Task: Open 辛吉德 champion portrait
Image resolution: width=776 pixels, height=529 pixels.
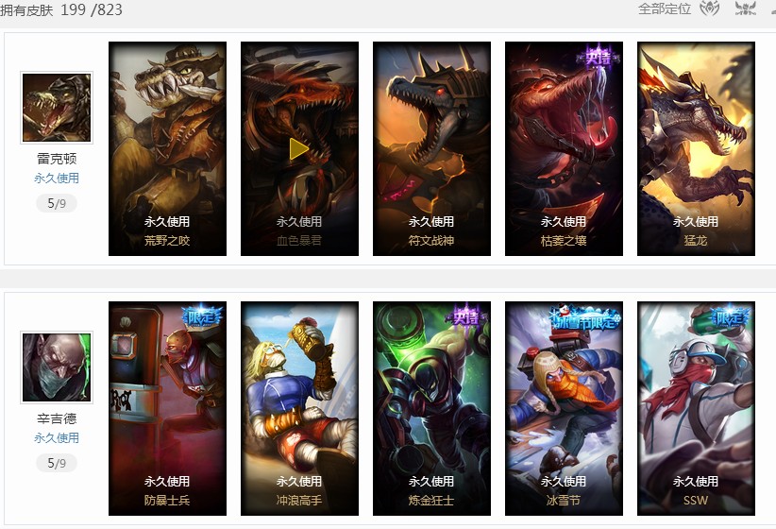Action: point(57,367)
